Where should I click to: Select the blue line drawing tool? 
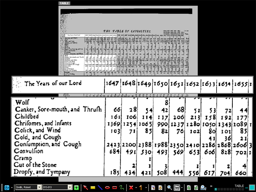click(100, 187)
